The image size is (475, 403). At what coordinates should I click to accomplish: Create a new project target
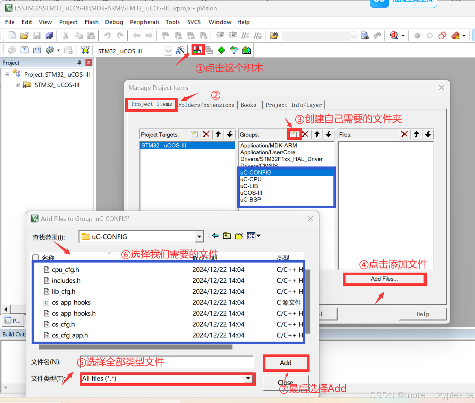tap(195, 134)
